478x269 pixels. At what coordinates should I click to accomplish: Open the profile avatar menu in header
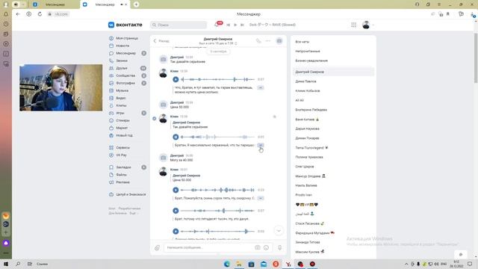point(367,25)
